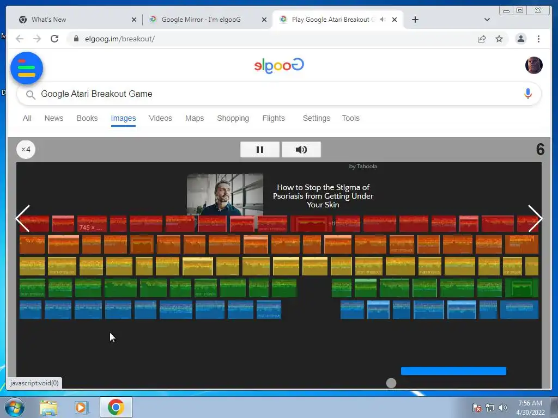Open Windows Explorer from taskbar
The width and height of the screenshot is (558, 418).
coord(48,408)
